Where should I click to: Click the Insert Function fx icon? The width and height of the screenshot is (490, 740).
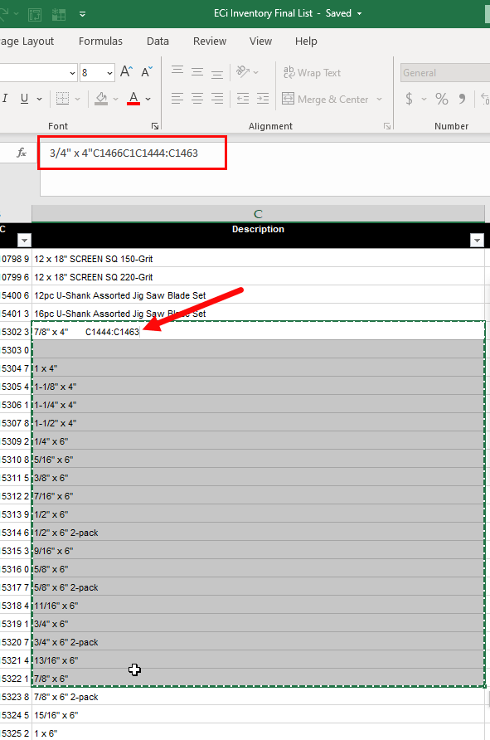pyautogui.click(x=22, y=153)
